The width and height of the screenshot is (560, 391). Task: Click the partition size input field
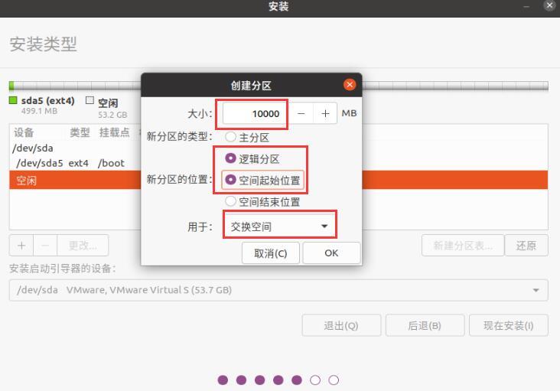coord(256,113)
